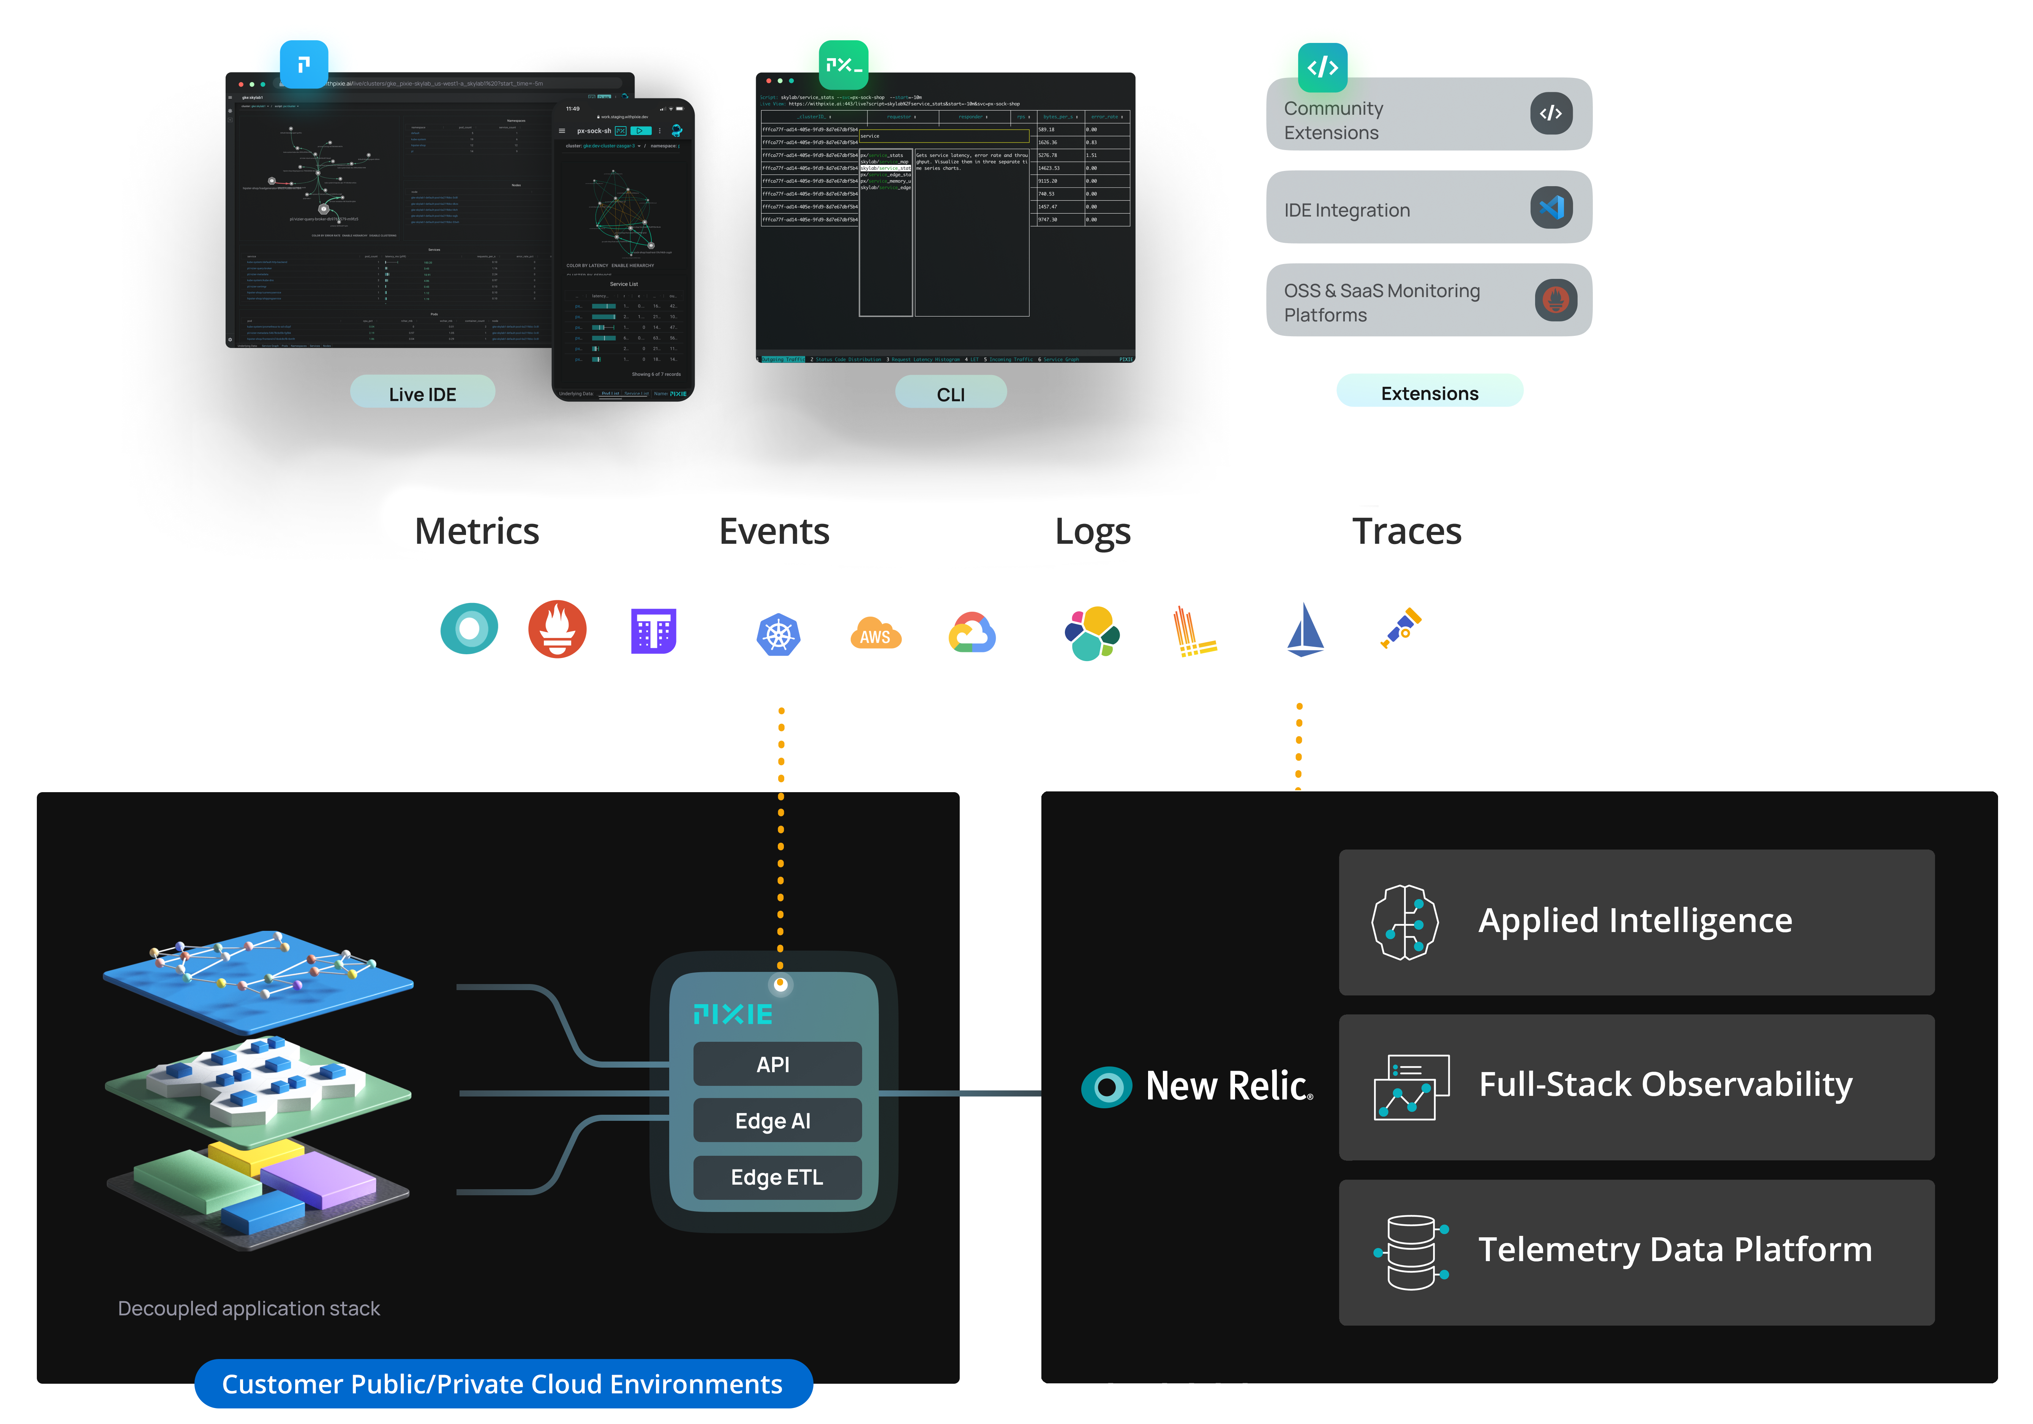Select the purple T building icon
This screenshot has width=2033, height=1424.
pyautogui.click(x=654, y=631)
